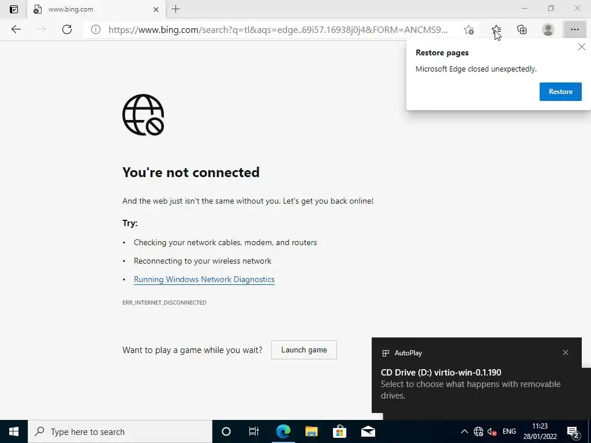Screen dimensions: 591x443
Task: Open the tab actions menu icon
Action: 14,9
